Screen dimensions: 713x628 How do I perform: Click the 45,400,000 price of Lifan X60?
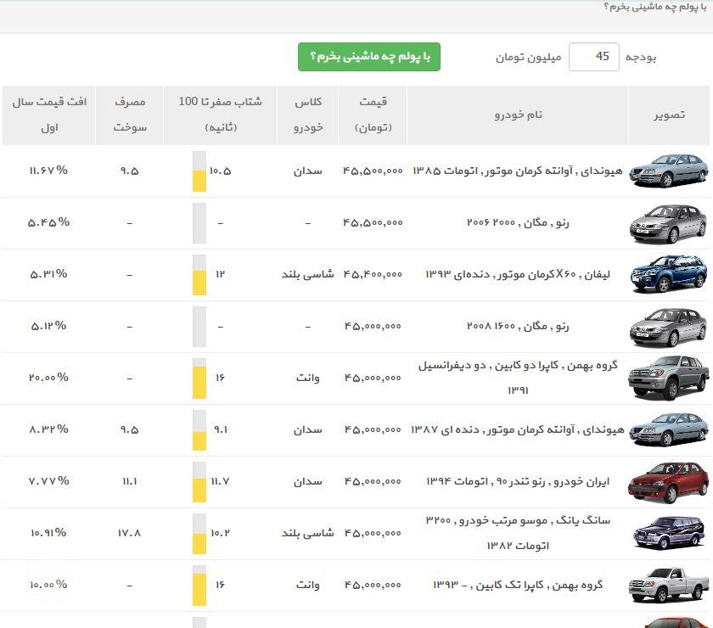(372, 275)
